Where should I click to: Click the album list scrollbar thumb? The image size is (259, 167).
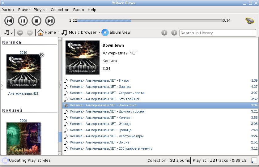(60, 137)
